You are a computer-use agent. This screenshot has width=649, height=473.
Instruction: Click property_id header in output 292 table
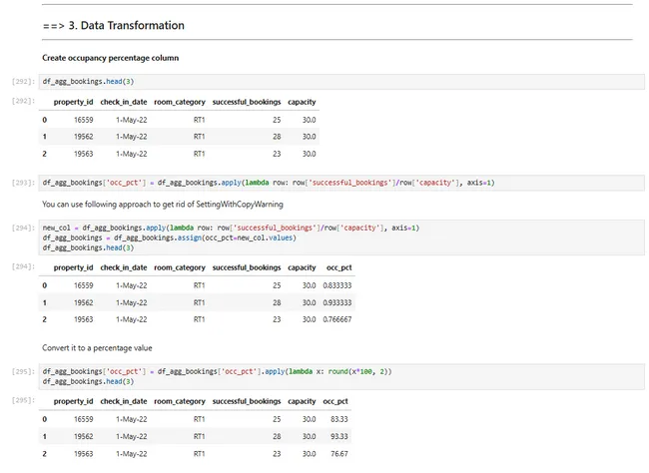(73, 102)
